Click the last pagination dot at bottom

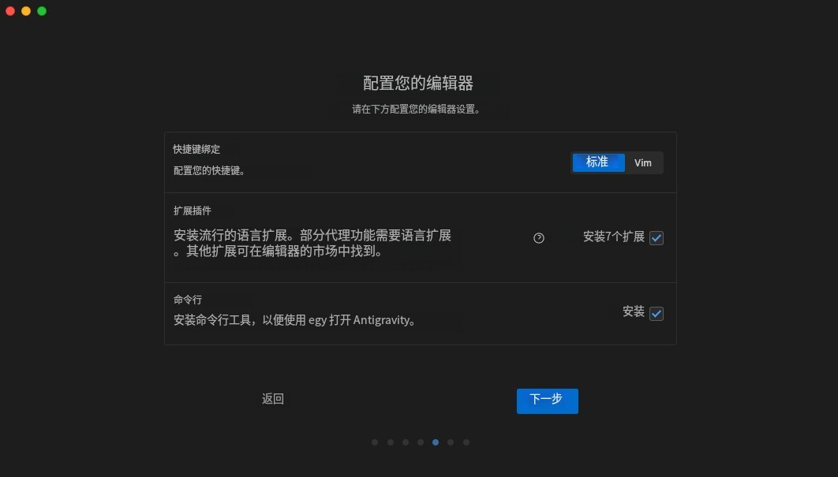point(466,442)
